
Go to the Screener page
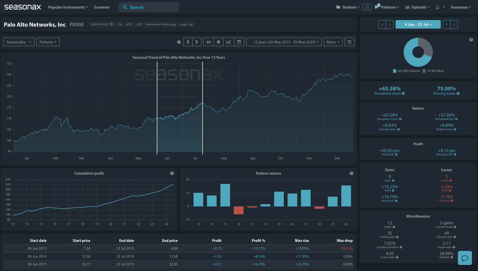pos(102,7)
